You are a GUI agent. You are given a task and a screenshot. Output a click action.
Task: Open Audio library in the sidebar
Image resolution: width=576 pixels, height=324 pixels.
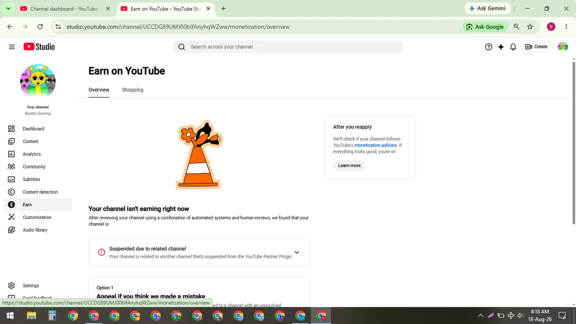pos(37,230)
